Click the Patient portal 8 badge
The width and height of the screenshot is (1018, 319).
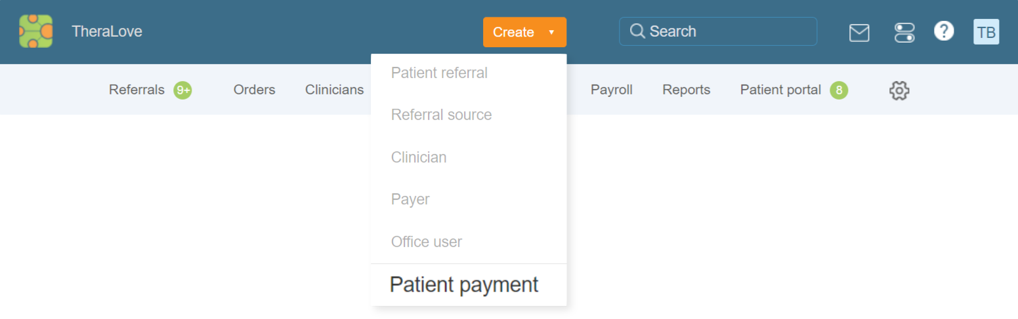[838, 90]
